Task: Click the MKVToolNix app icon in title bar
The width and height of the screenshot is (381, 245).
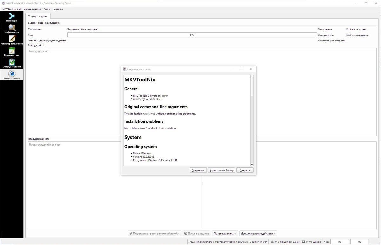Action: click(3, 3)
